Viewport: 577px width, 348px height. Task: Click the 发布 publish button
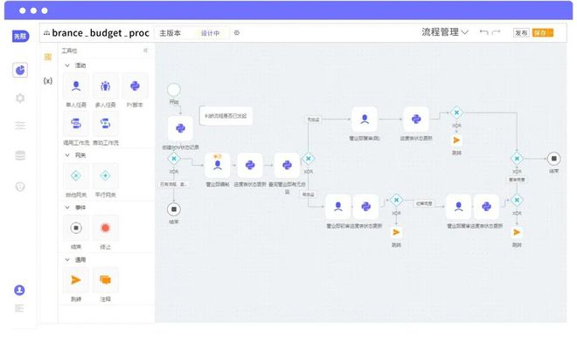click(x=521, y=32)
